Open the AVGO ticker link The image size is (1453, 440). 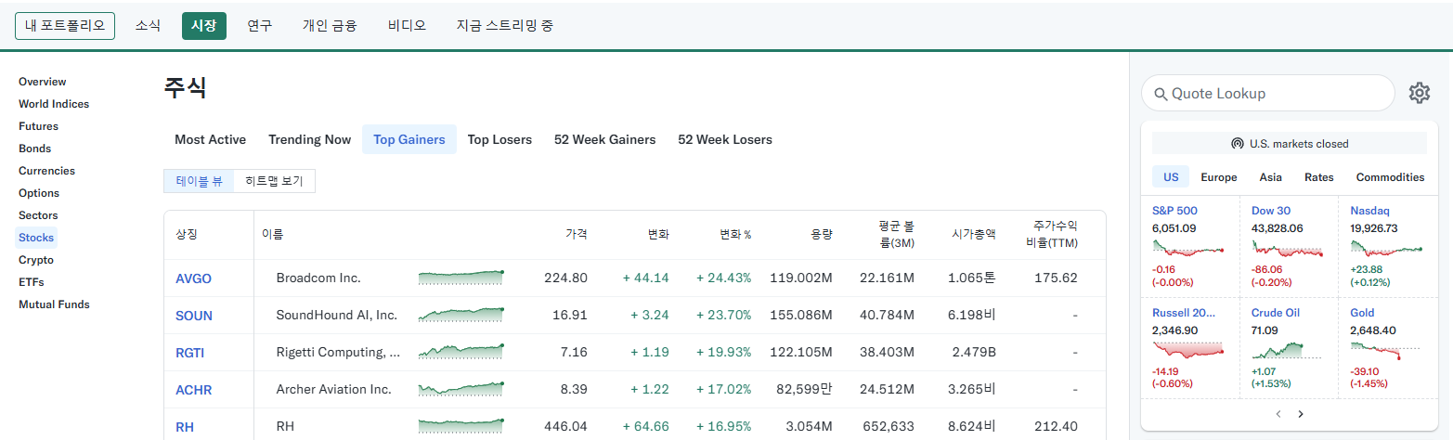tap(193, 278)
